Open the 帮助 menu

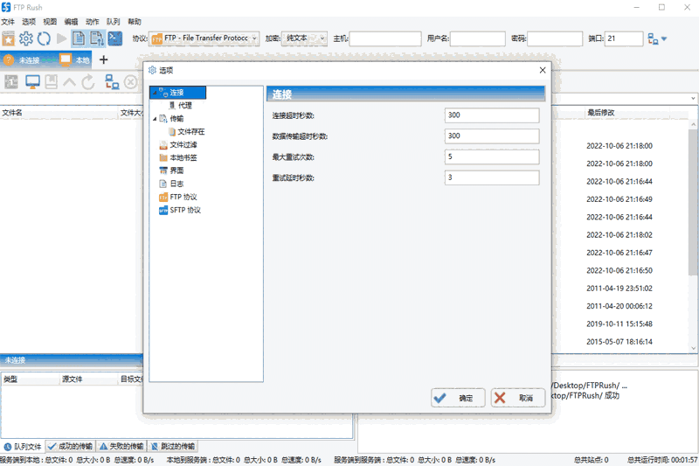click(x=135, y=21)
